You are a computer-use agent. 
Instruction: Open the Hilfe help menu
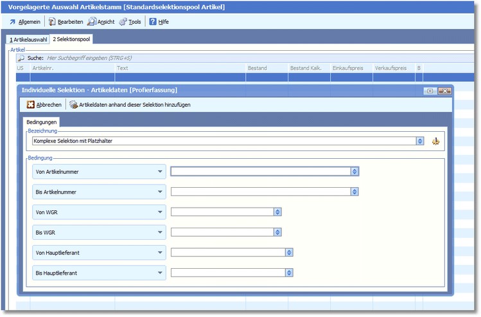(159, 21)
